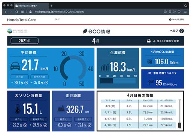Click the 79.1km distance cell
The image size is (191, 135).
(148, 125)
